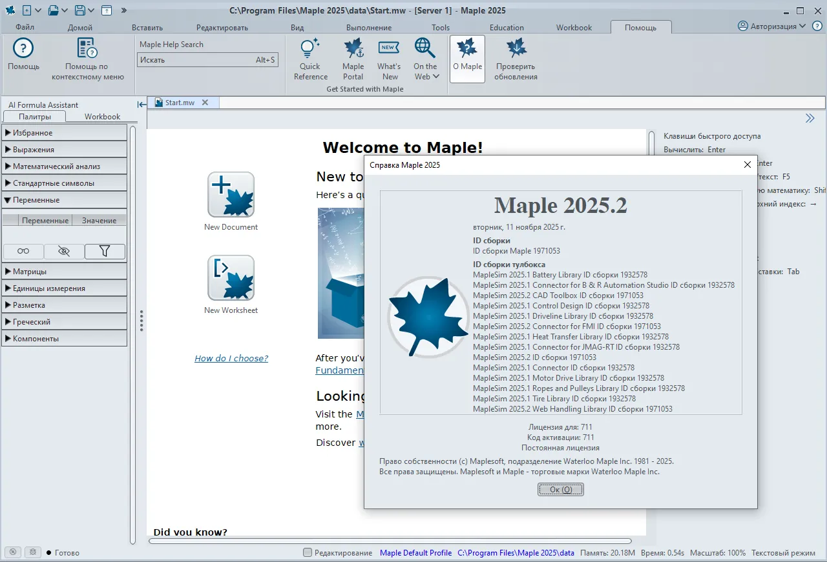Expand the Математический анализ palette
Viewport: 827px width, 562px height.
coord(65,166)
